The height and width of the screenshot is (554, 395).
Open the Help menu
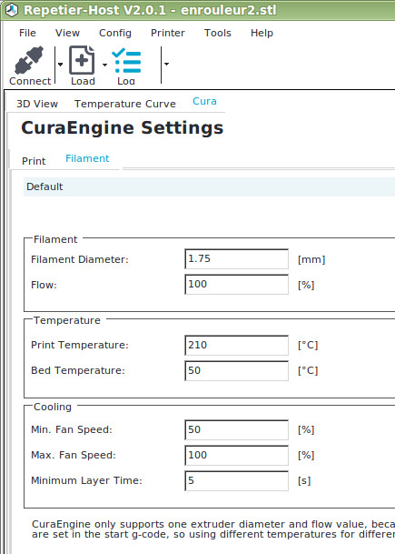(262, 33)
